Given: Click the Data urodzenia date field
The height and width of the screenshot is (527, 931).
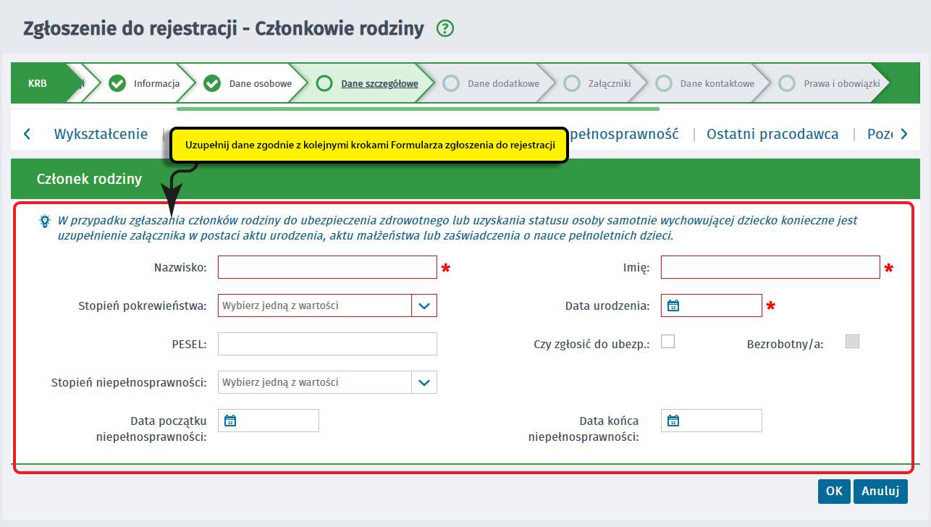Looking at the screenshot, I should pos(712,305).
